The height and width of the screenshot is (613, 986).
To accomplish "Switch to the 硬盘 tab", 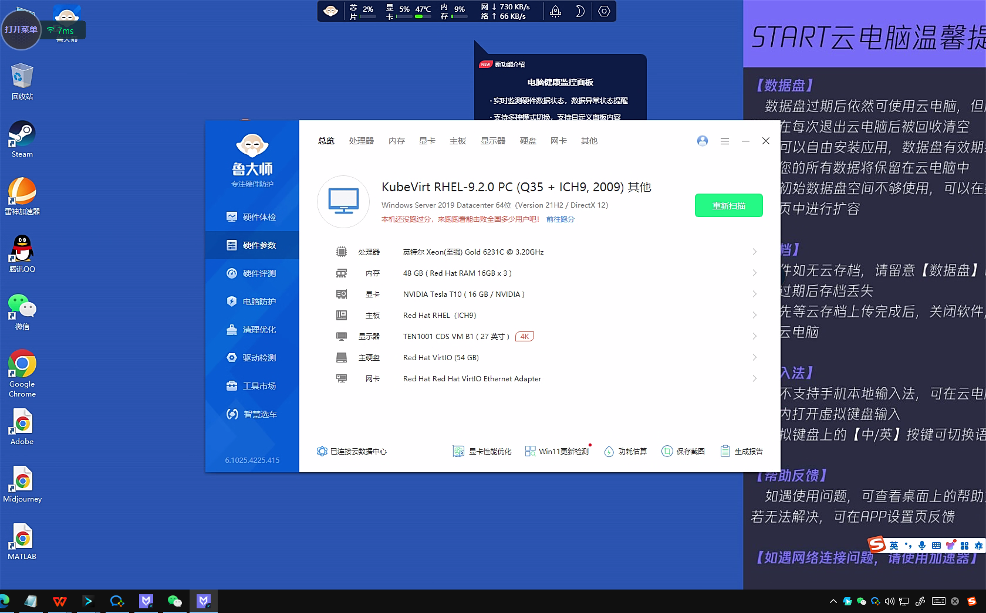I will click(528, 141).
